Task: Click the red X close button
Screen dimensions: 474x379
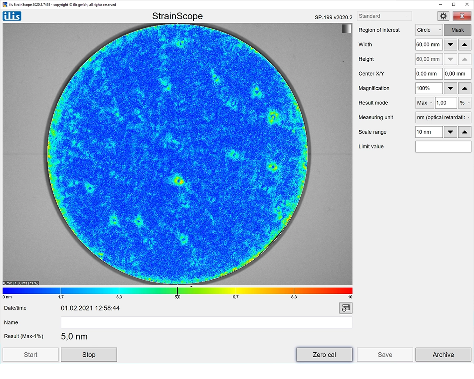Action: tap(462, 16)
